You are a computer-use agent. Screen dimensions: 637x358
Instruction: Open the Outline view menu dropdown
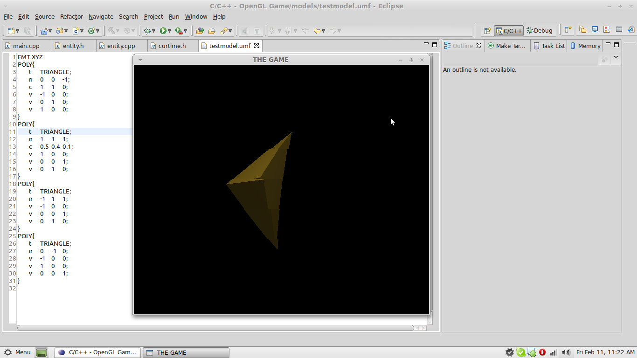click(616, 57)
